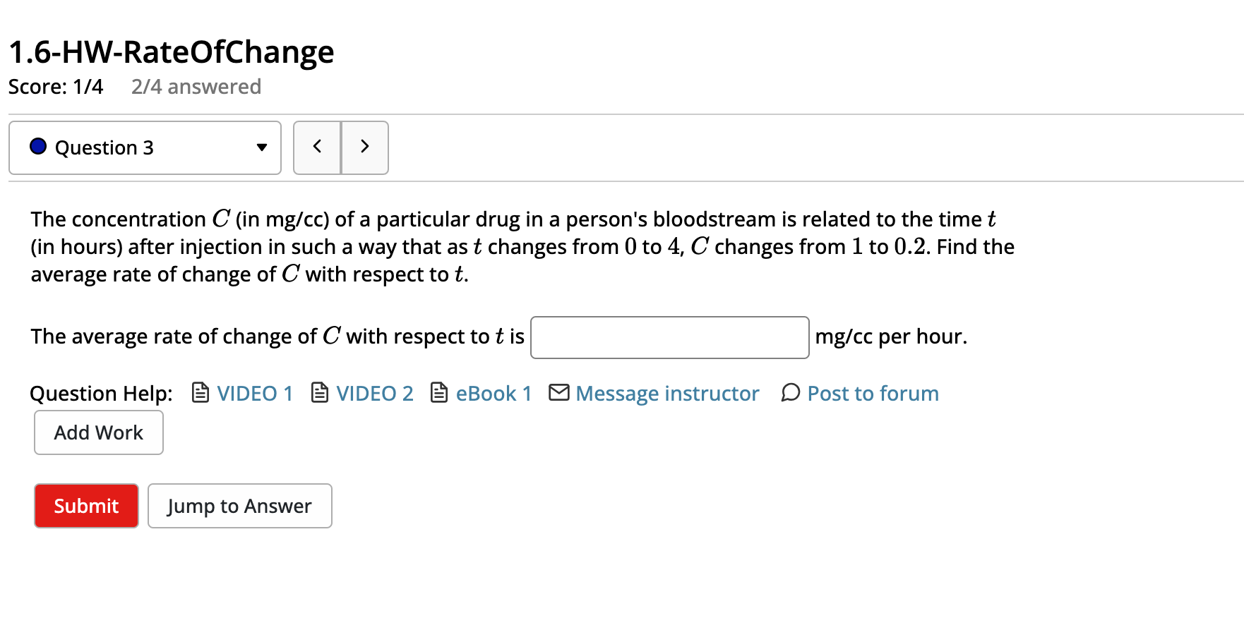
Task: Open the Question 3 dropdown selector
Action: [145, 147]
